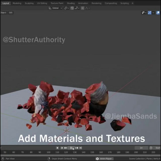Click the timeline horizontal scrollbar

[80, 156]
